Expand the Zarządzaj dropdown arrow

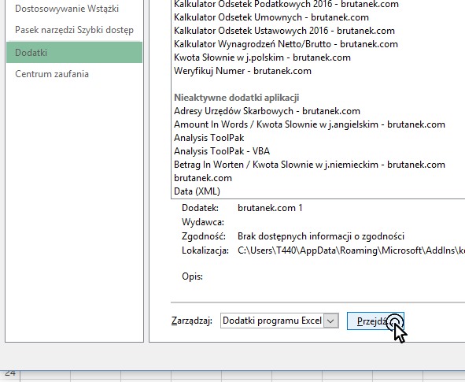point(331,321)
